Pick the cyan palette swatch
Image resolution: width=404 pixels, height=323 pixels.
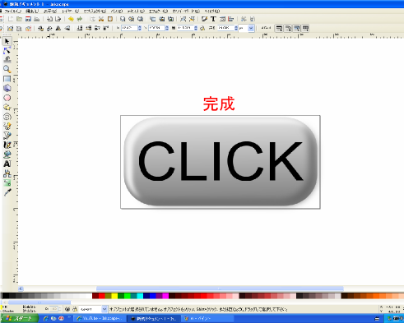(140, 296)
